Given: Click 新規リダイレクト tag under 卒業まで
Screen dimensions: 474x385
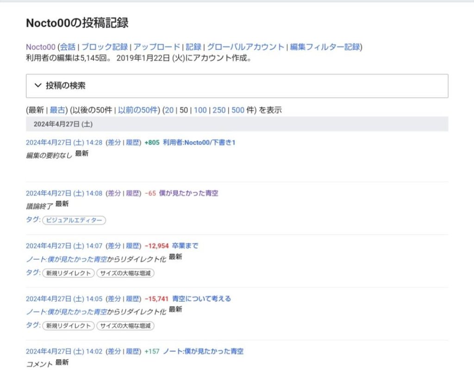Looking at the screenshot, I should [69, 273].
